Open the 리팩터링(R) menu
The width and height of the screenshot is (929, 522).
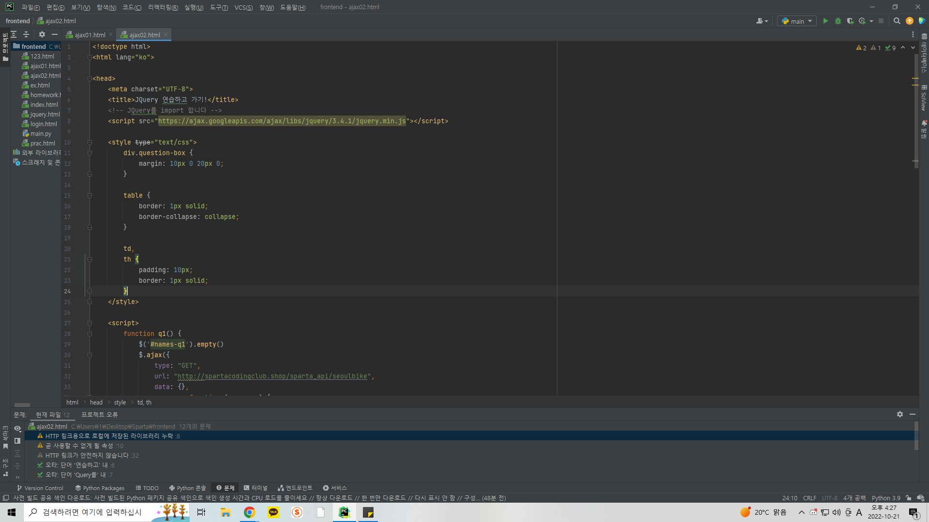pos(163,7)
